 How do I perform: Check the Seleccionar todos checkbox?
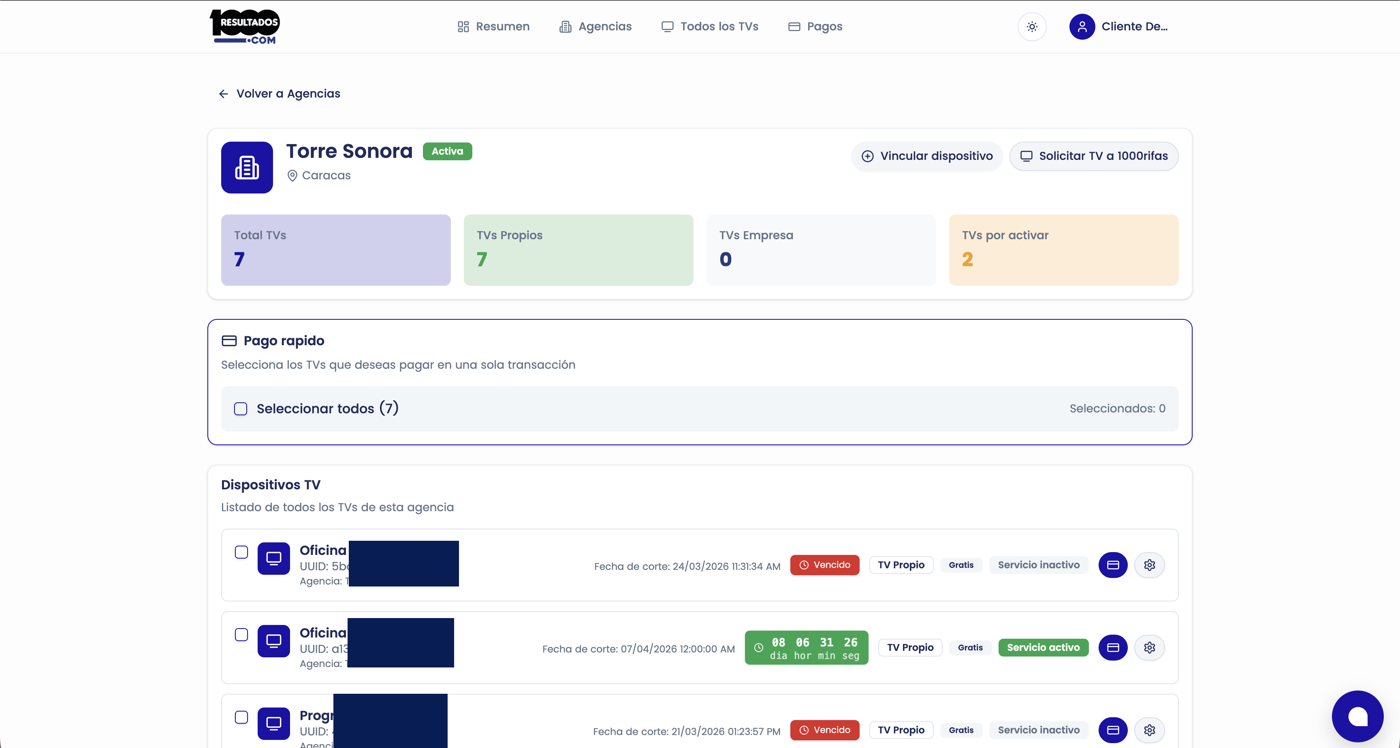[x=241, y=408]
